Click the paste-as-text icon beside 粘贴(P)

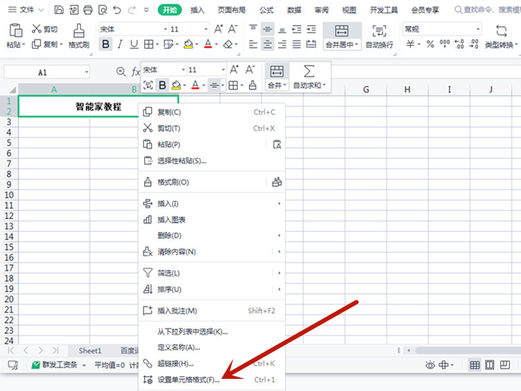(277, 144)
